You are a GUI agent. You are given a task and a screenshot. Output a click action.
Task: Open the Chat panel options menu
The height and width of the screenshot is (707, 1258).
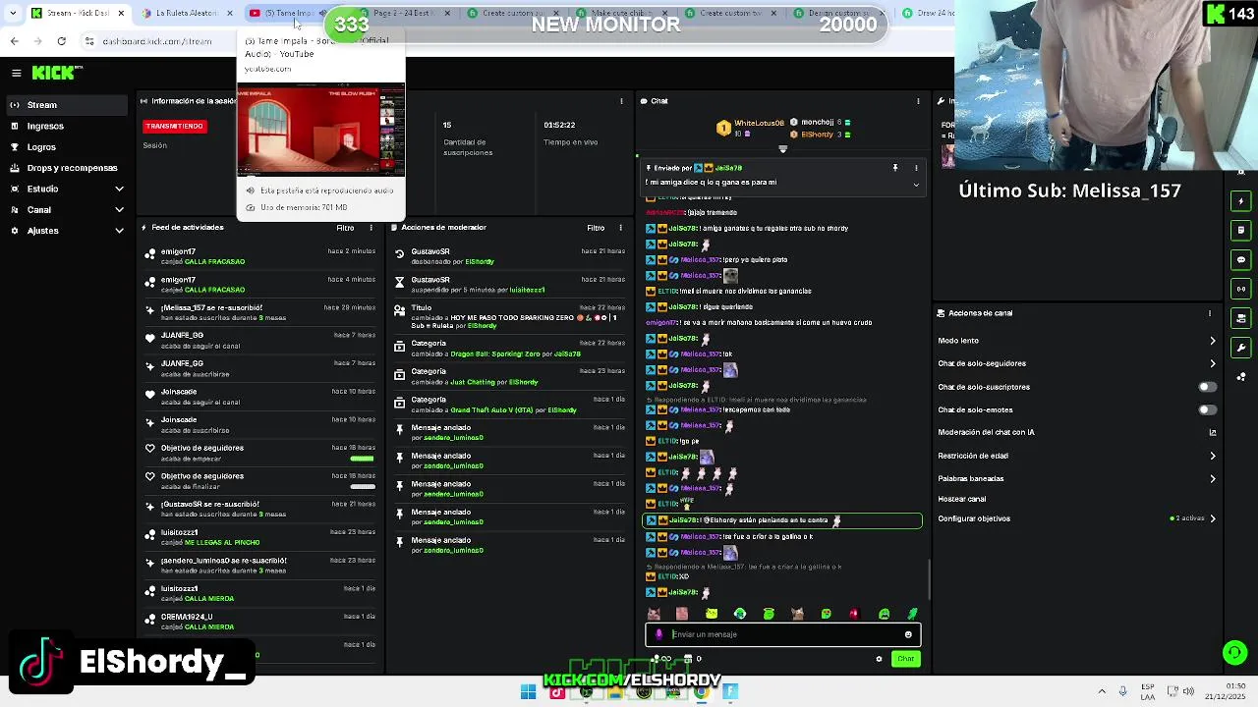[x=918, y=101]
